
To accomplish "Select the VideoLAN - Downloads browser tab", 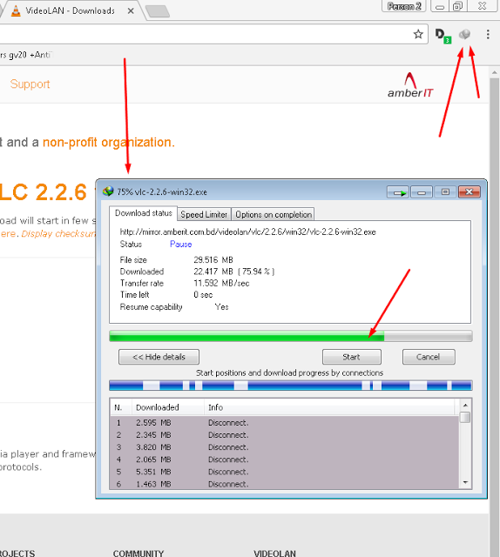I will click(70, 11).
